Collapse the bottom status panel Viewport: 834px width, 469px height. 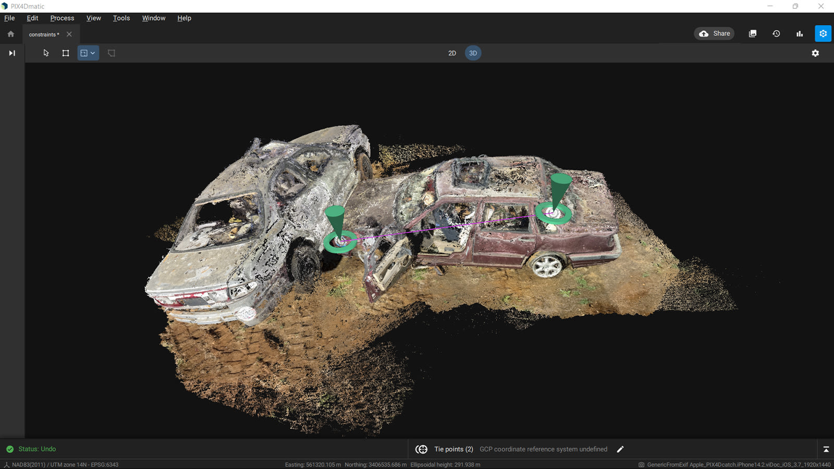click(827, 449)
